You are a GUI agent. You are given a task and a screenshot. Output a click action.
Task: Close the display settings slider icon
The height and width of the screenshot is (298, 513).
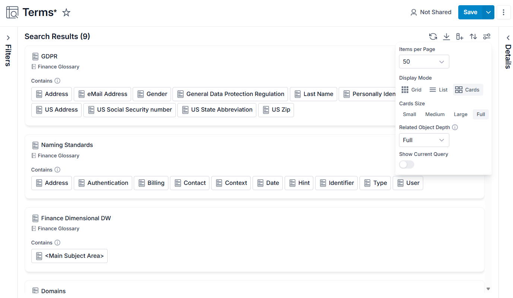pyautogui.click(x=487, y=36)
